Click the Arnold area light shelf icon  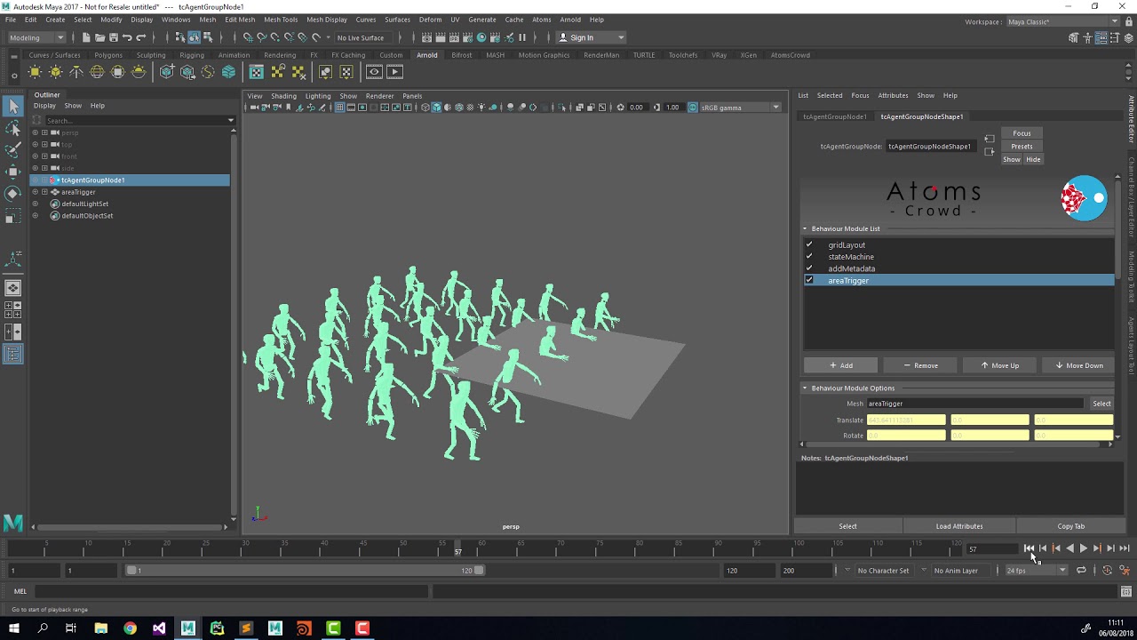click(35, 72)
